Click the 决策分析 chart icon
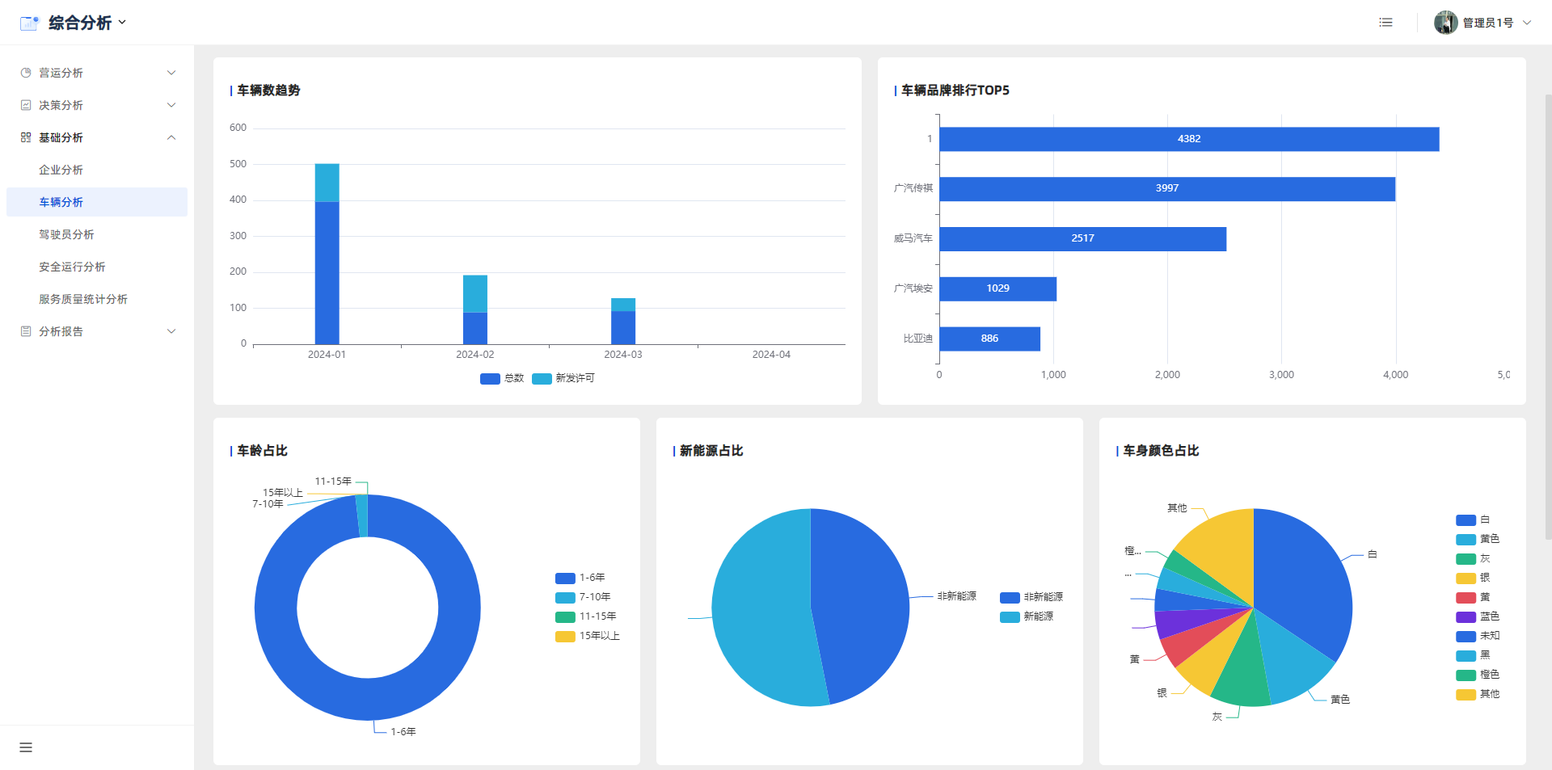This screenshot has height=770, width=1552. pos(26,105)
